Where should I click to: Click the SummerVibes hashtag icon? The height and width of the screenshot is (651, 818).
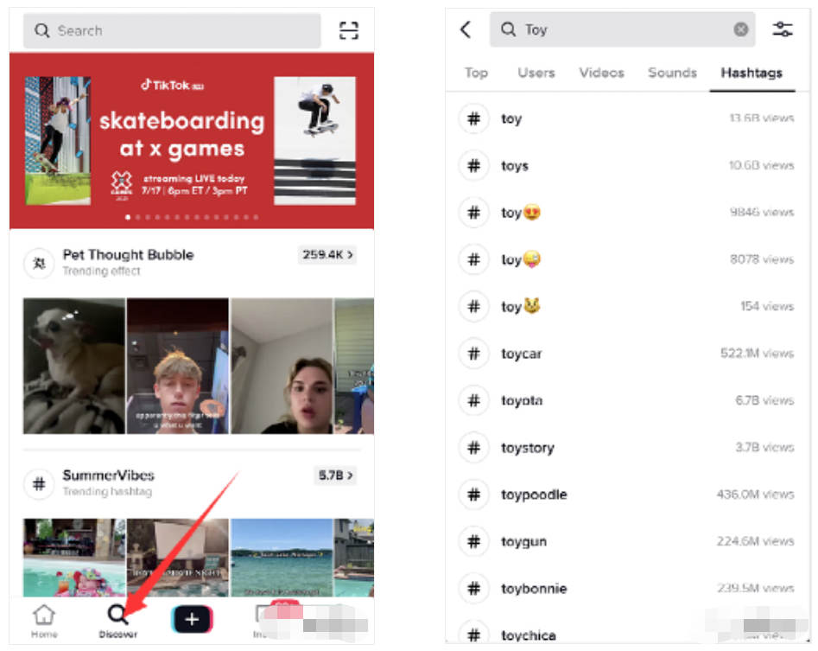(39, 484)
